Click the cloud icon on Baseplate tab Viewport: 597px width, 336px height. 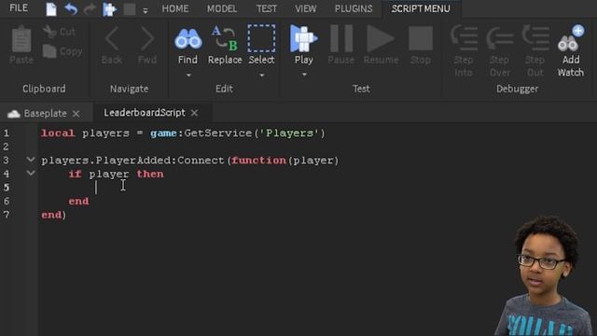click(x=14, y=114)
